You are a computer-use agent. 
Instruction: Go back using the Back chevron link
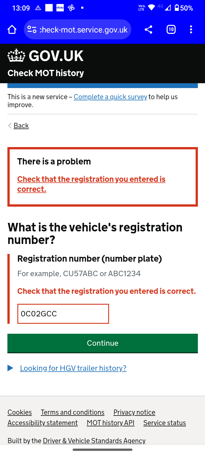[x=21, y=126]
